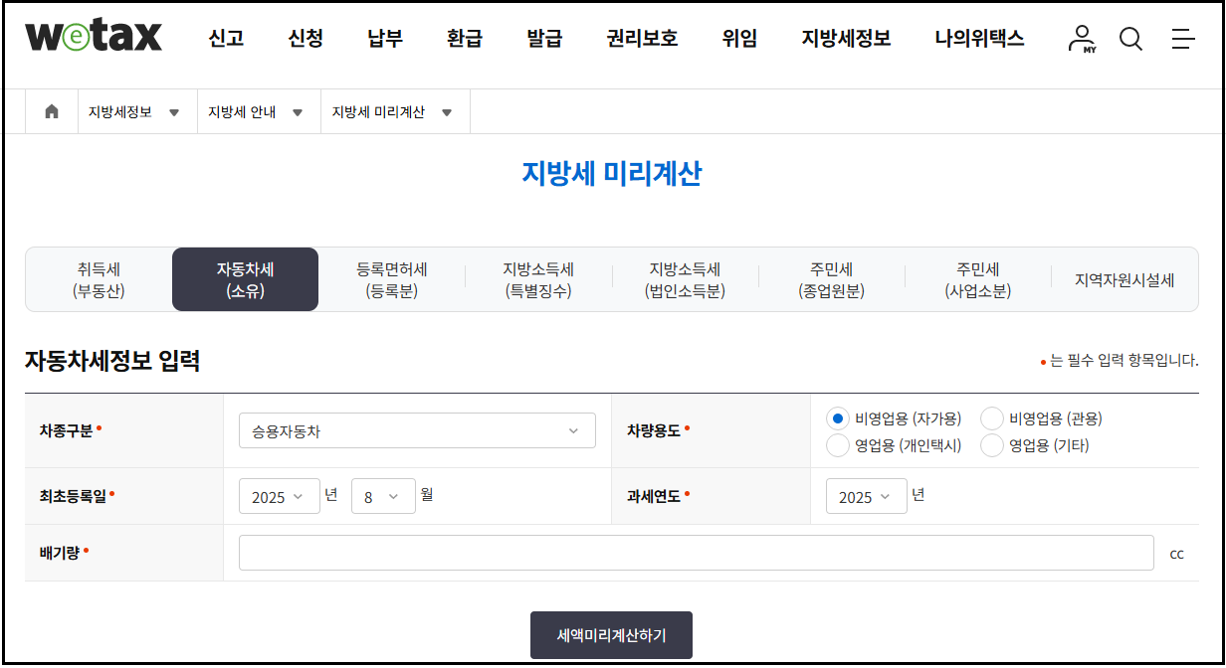Expand the 지방세정보 breadcrumb dropdown

(174, 111)
